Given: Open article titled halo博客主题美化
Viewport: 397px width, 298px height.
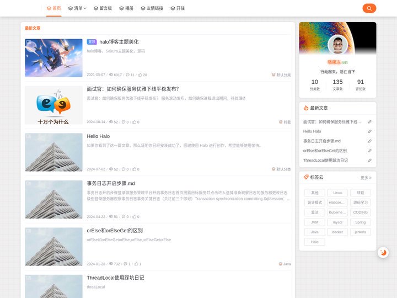Looking at the screenshot, I should pos(119,42).
